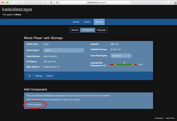This screenshot has width=177, height=121.
Task: Click the Add component button
Action: pyautogui.click(x=35, y=105)
